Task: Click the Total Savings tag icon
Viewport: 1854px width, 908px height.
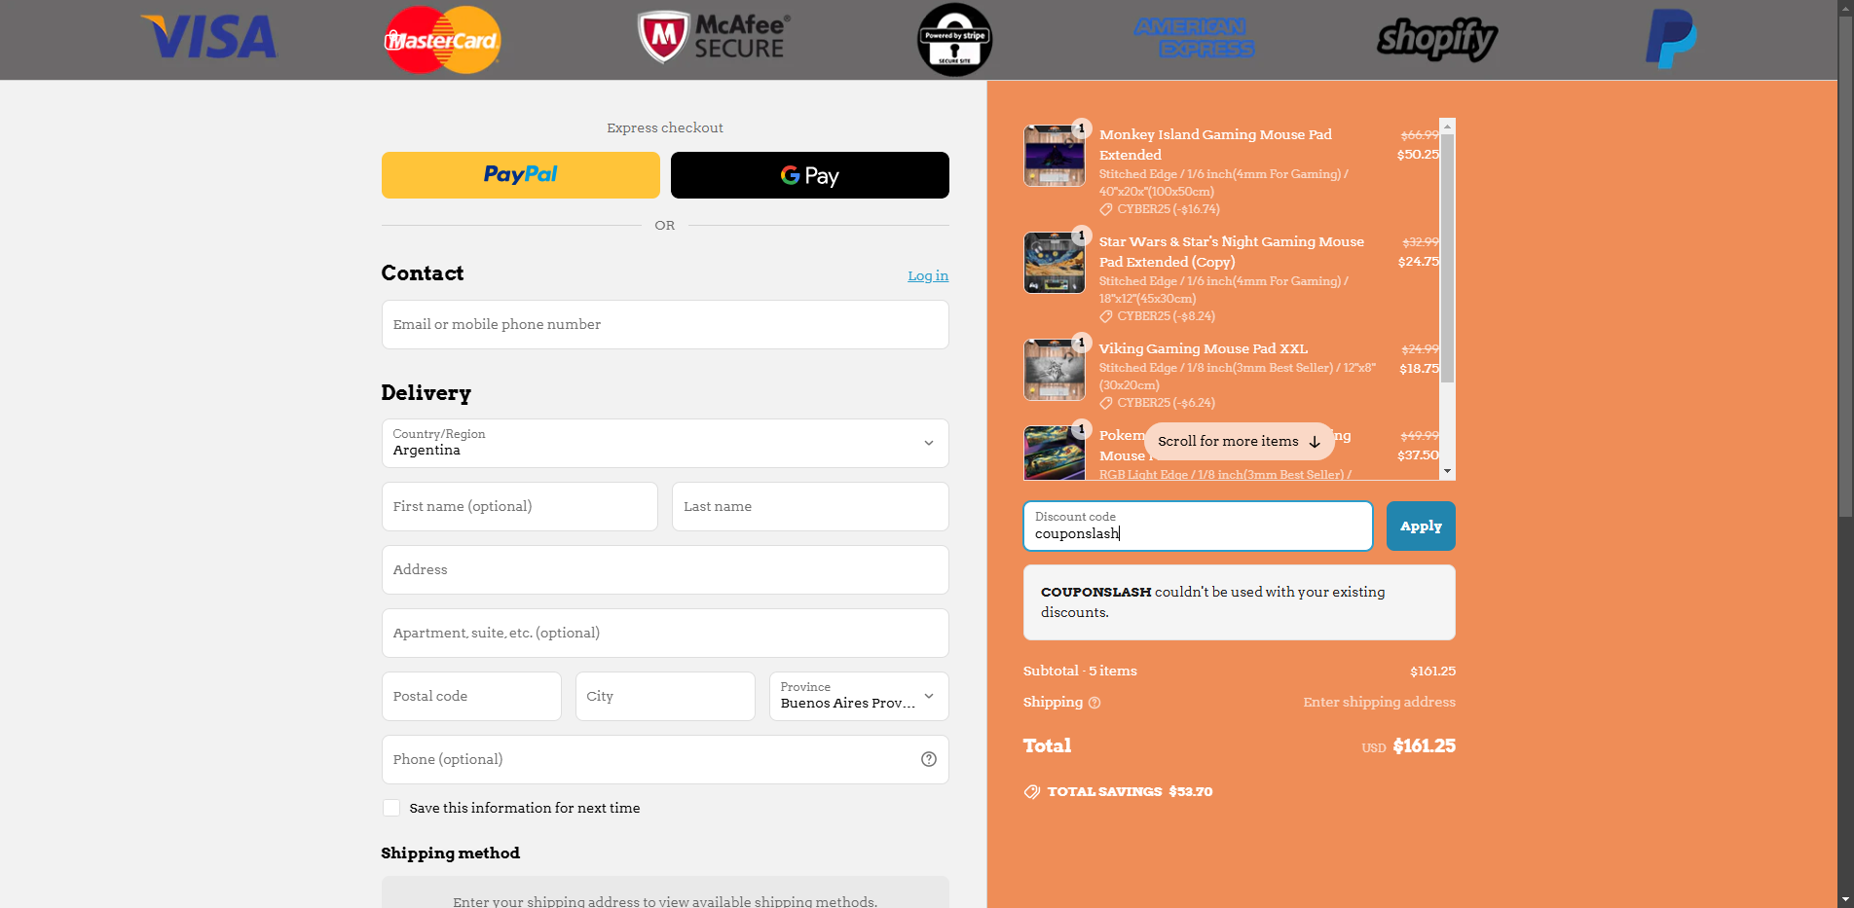Action: coord(1031,791)
